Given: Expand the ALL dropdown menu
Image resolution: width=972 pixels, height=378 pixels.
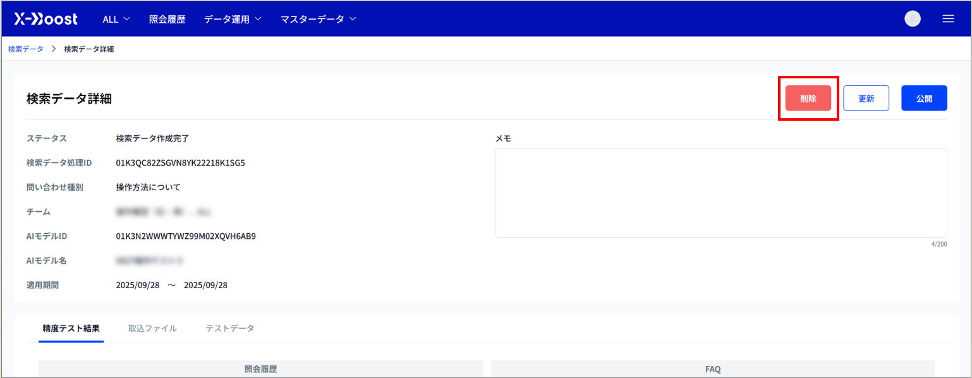Looking at the screenshot, I should coord(116,20).
